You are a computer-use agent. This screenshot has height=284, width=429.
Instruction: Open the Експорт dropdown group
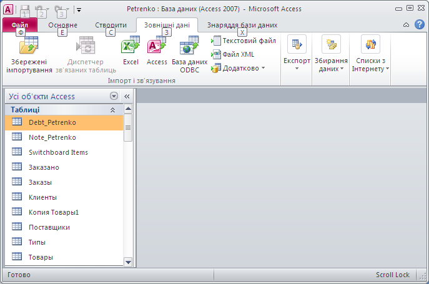[x=297, y=54]
